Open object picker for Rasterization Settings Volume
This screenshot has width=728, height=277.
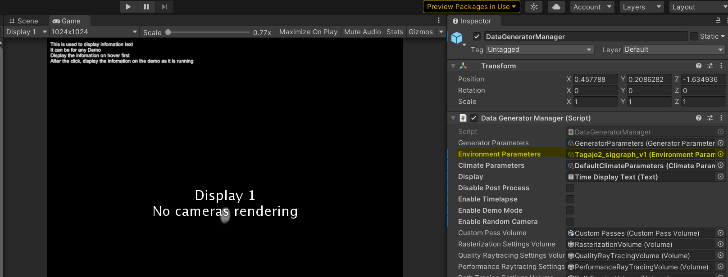pyautogui.click(x=720, y=244)
